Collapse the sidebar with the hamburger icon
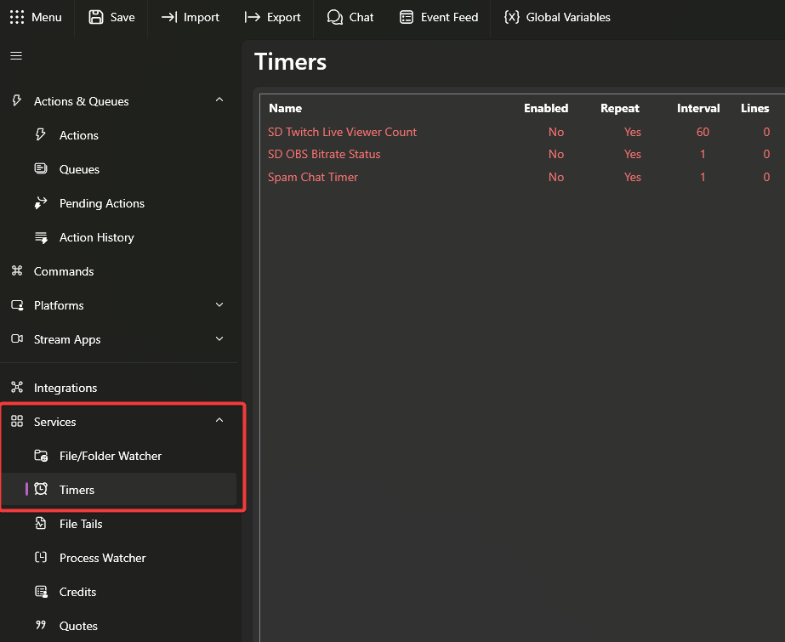Image resolution: width=785 pixels, height=642 pixels. (x=15, y=55)
